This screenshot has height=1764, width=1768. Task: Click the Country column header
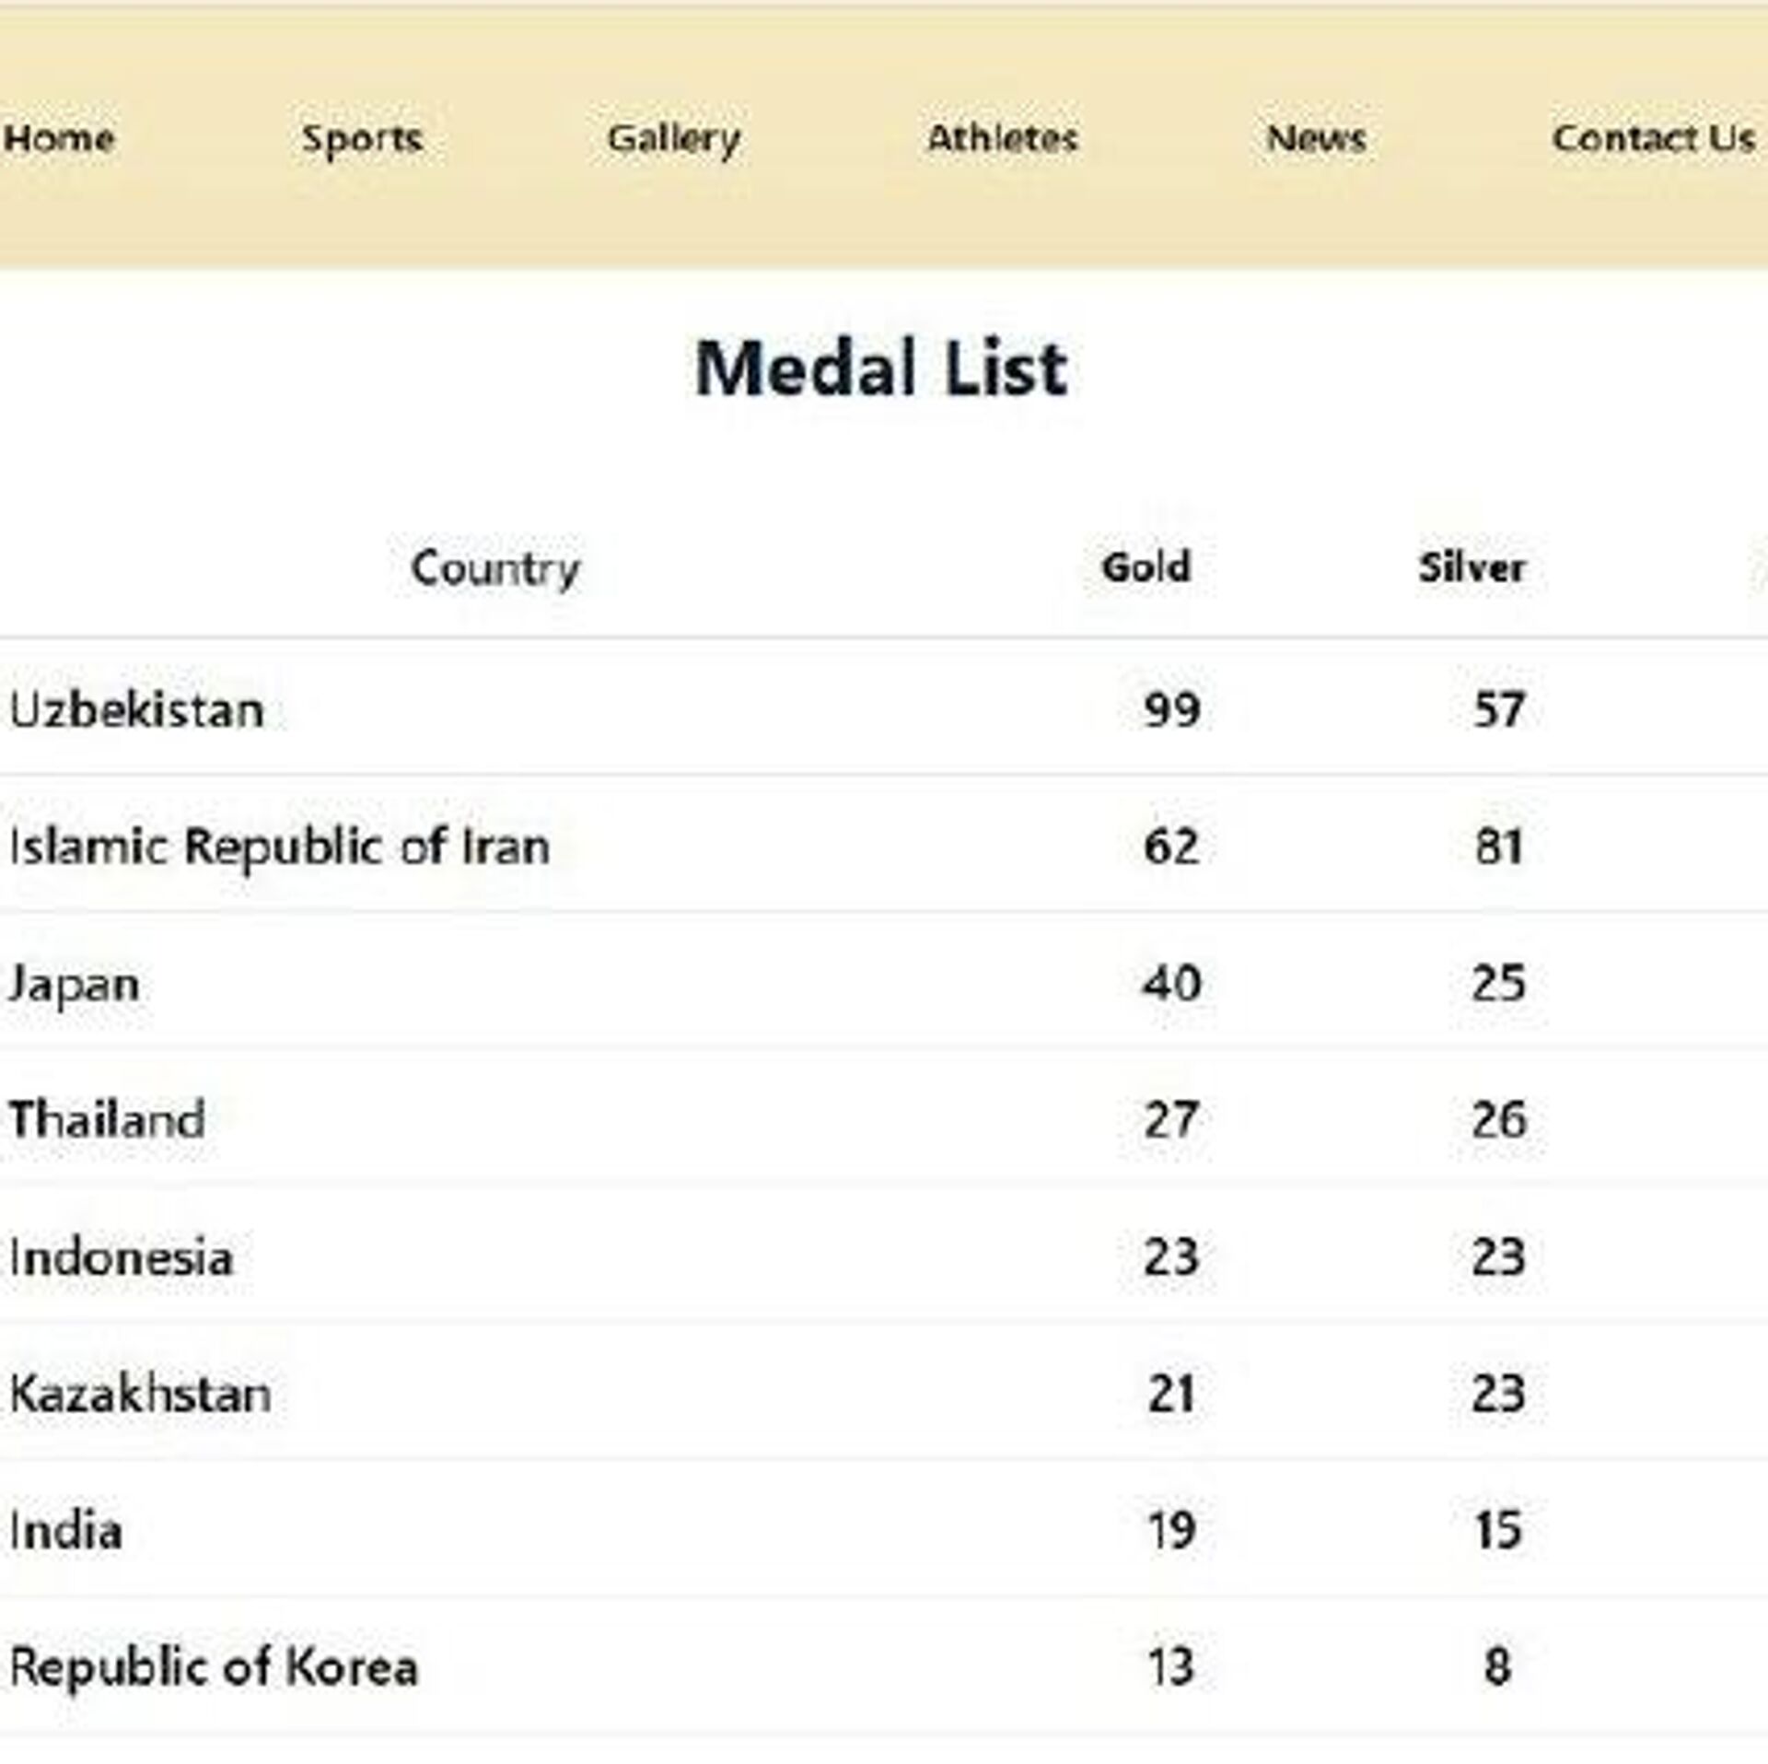[x=495, y=567]
